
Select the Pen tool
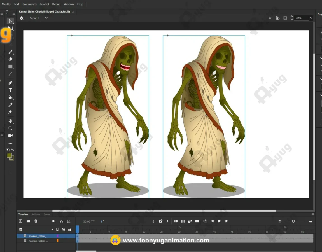tap(10, 83)
